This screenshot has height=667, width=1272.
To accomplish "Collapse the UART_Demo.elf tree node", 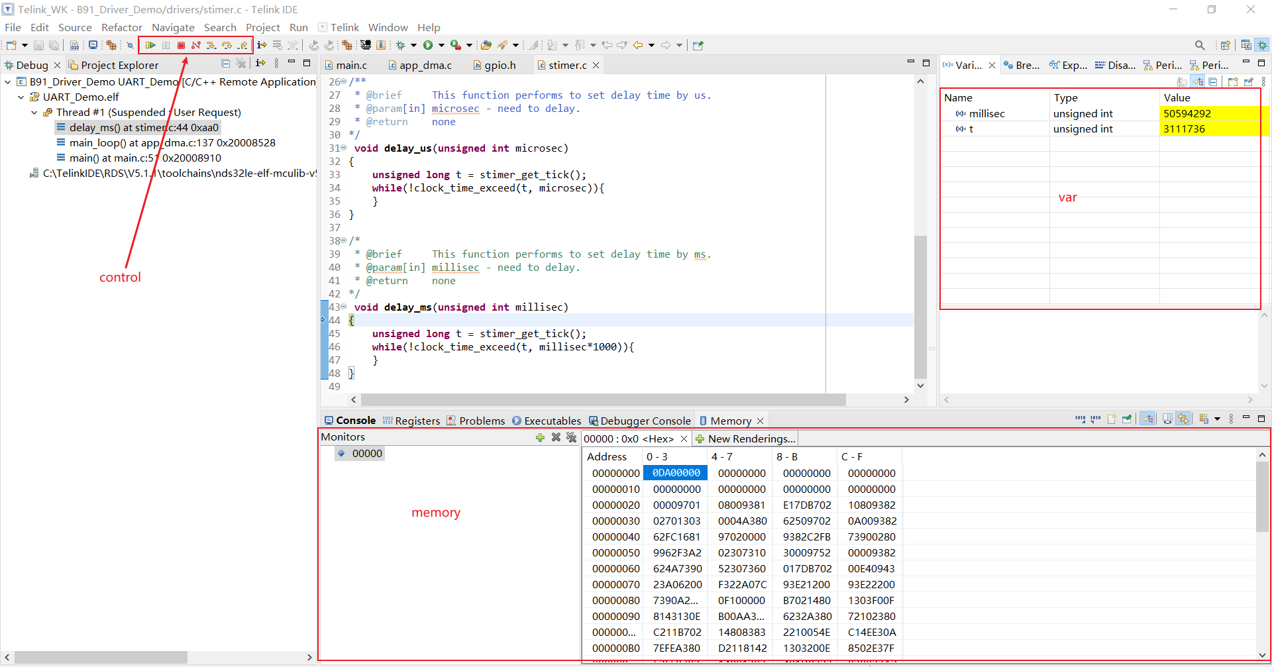I will click(x=21, y=97).
